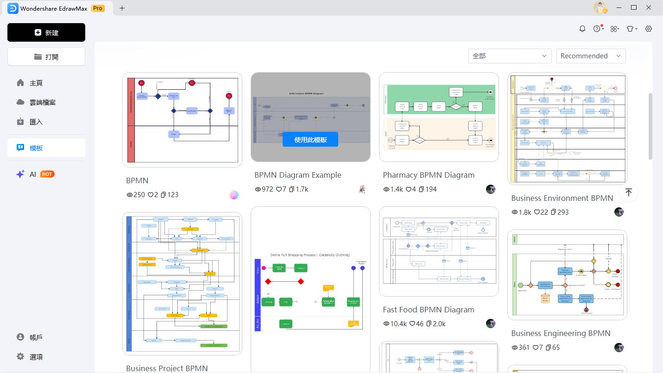Click the vertical scrollbar of template list
The image size is (663, 373).
click(650, 126)
